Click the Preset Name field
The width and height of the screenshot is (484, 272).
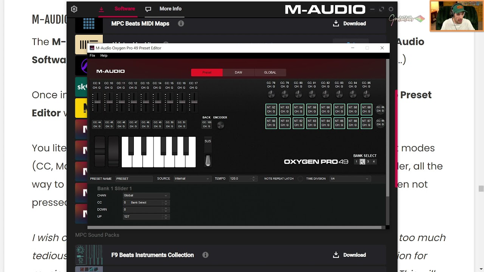134,179
